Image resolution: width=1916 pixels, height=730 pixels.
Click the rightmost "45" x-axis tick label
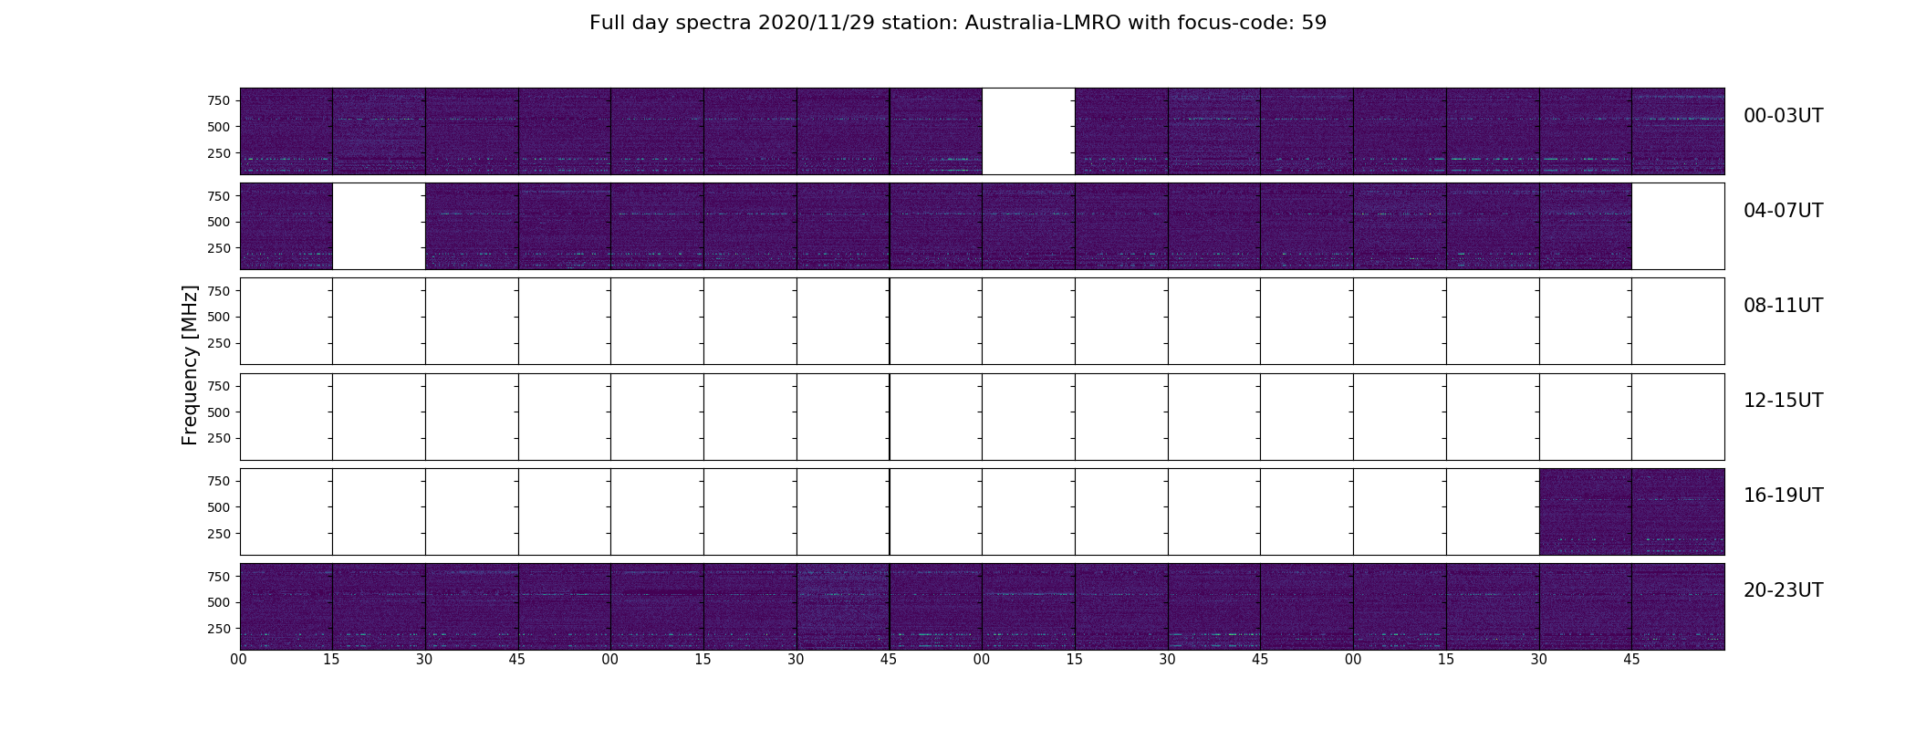click(1631, 660)
